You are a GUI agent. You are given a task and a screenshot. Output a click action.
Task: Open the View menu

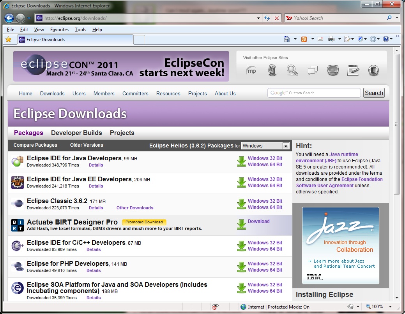point(39,30)
